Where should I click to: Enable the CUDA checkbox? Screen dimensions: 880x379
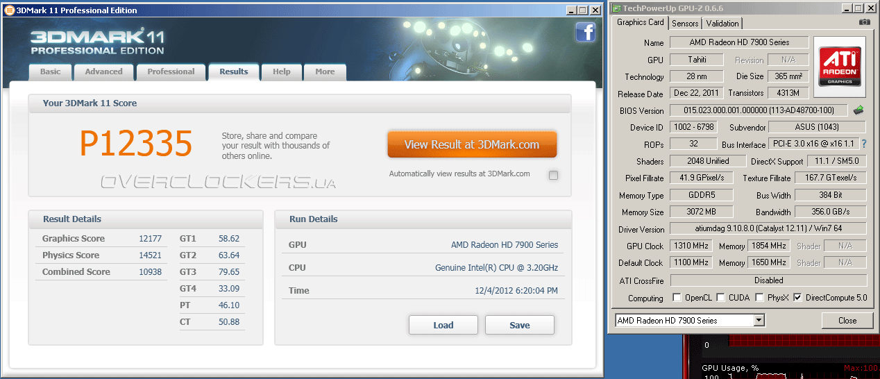pyautogui.click(x=721, y=298)
